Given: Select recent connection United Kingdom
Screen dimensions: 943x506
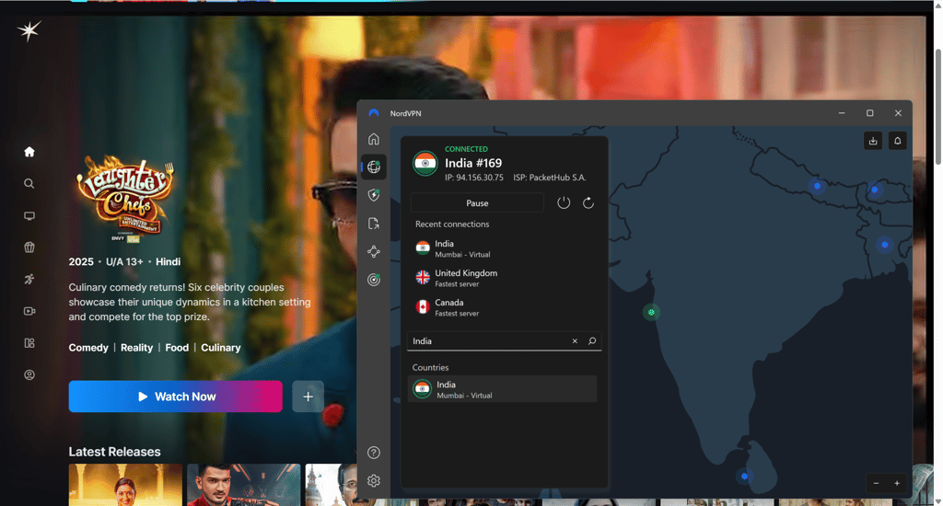Looking at the screenshot, I should (502, 278).
